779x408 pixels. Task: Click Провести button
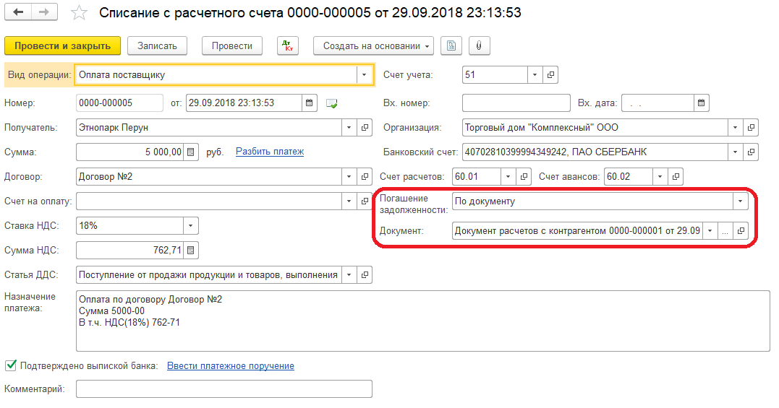[232, 45]
